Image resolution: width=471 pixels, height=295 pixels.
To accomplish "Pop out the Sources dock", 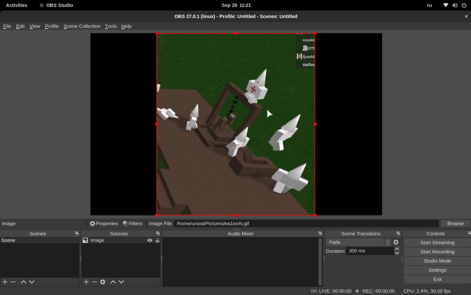I will click(x=157, y=234).
